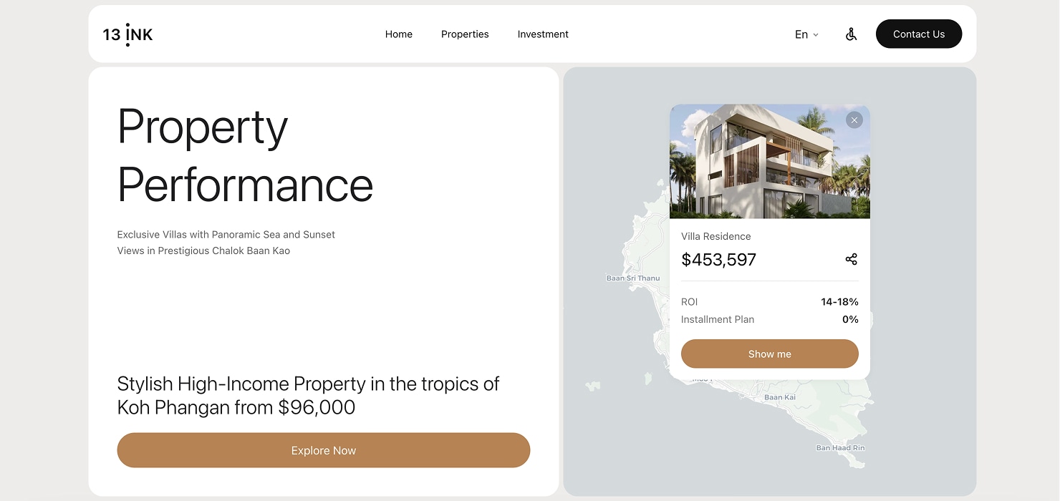Click the Installment Plan 0% value
Screen dimensions: 1060x501
[x=849, y=319]
